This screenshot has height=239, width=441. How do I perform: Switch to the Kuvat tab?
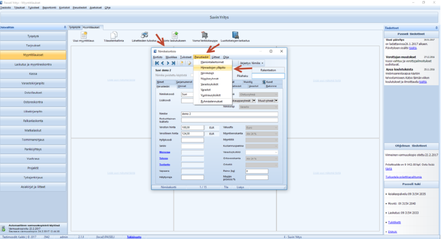click(x=269, y=82)
